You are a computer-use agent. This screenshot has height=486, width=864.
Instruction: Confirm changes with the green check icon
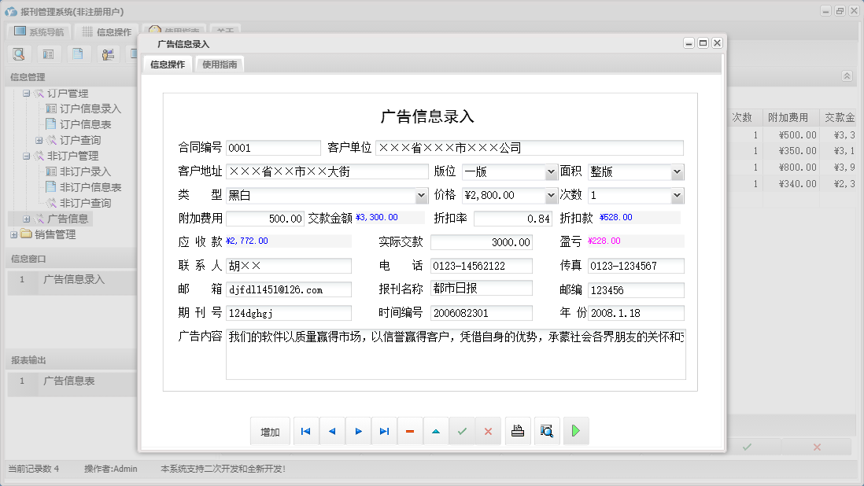coord(462,430)
